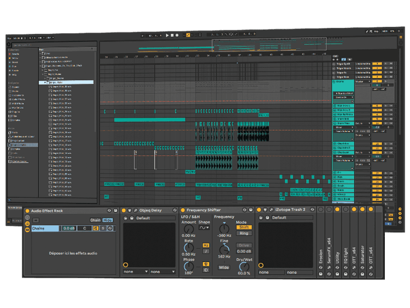
Task: Adjust the Dry/Wet knob at 60%
Action: [x=244, y=266]
